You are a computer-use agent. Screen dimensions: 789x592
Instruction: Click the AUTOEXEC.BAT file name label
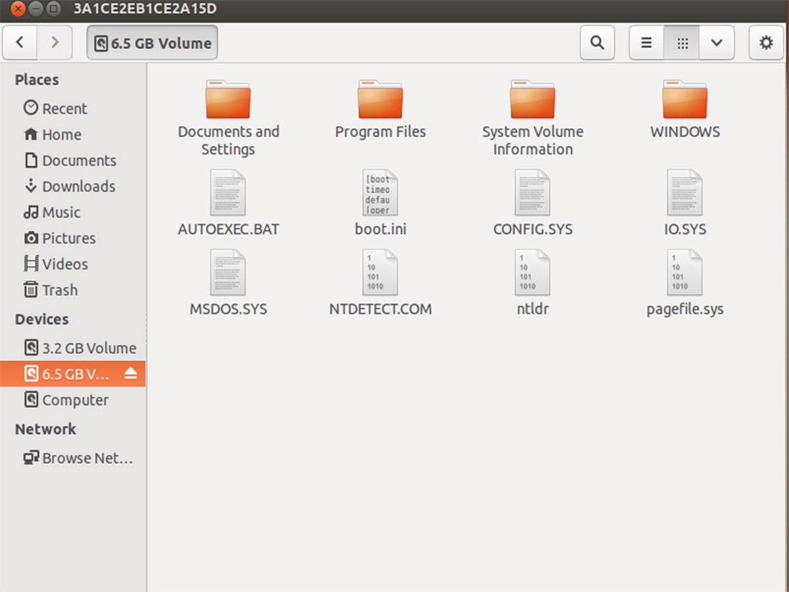pos(228,230)
